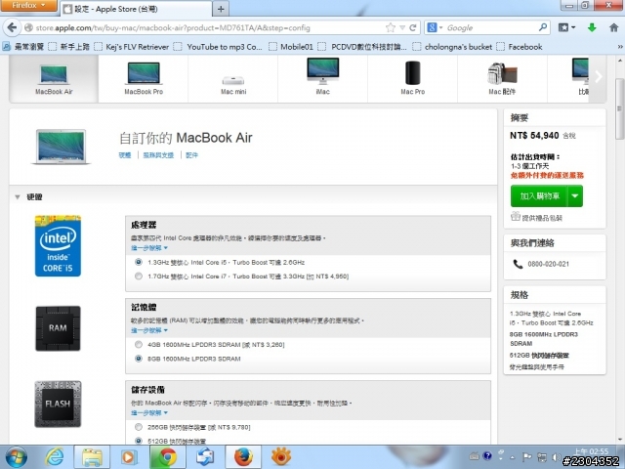
Task: Select Mac Pro product icon
Action: point(412,79)
